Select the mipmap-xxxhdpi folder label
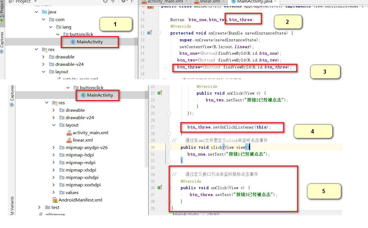The width and height of the screenshot is (368, 228). click(83, 185)
